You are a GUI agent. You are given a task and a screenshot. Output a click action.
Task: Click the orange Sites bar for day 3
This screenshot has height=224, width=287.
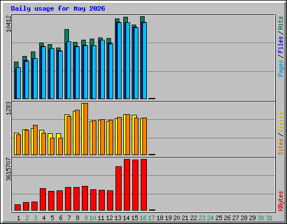35,140
